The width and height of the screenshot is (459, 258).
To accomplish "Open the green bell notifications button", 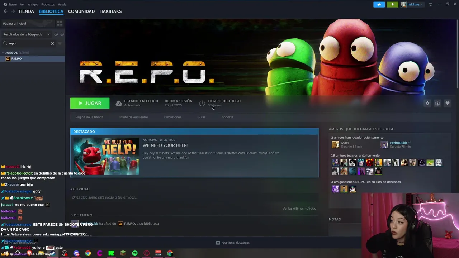I will (392, 4).
